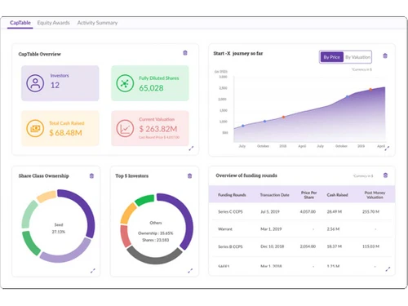Open the Current Valuation $263.82M card

click(x=150, y=128)
